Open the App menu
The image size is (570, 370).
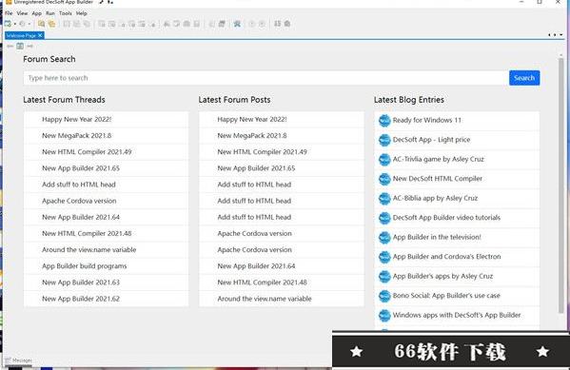[x=37, y=13]
